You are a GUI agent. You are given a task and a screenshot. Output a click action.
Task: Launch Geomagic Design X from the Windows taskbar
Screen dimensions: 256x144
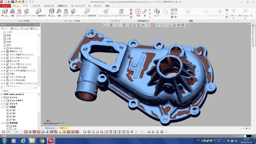click(51, 141)
